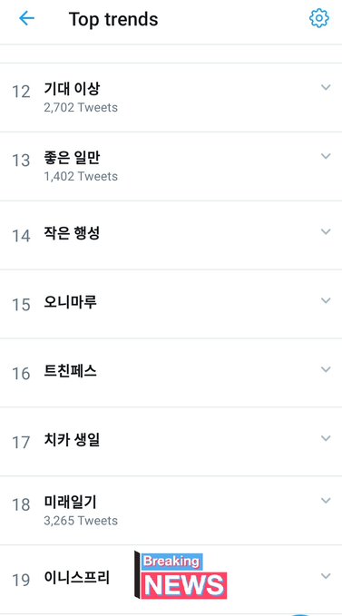Click the Breaking NEWS sticker image
342x616 pixels.
[x=181, y=575]
